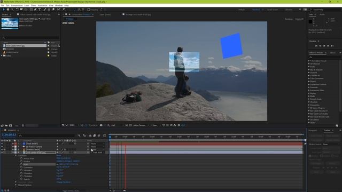Collapse the Transform property group

click(16, 156)
